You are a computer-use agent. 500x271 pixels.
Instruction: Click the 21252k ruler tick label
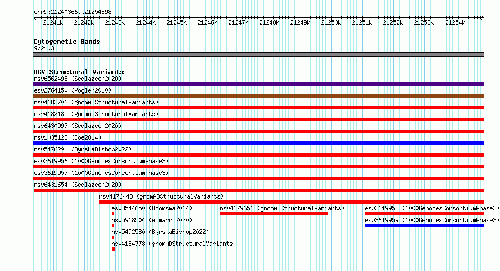click(x=393, y=22)
